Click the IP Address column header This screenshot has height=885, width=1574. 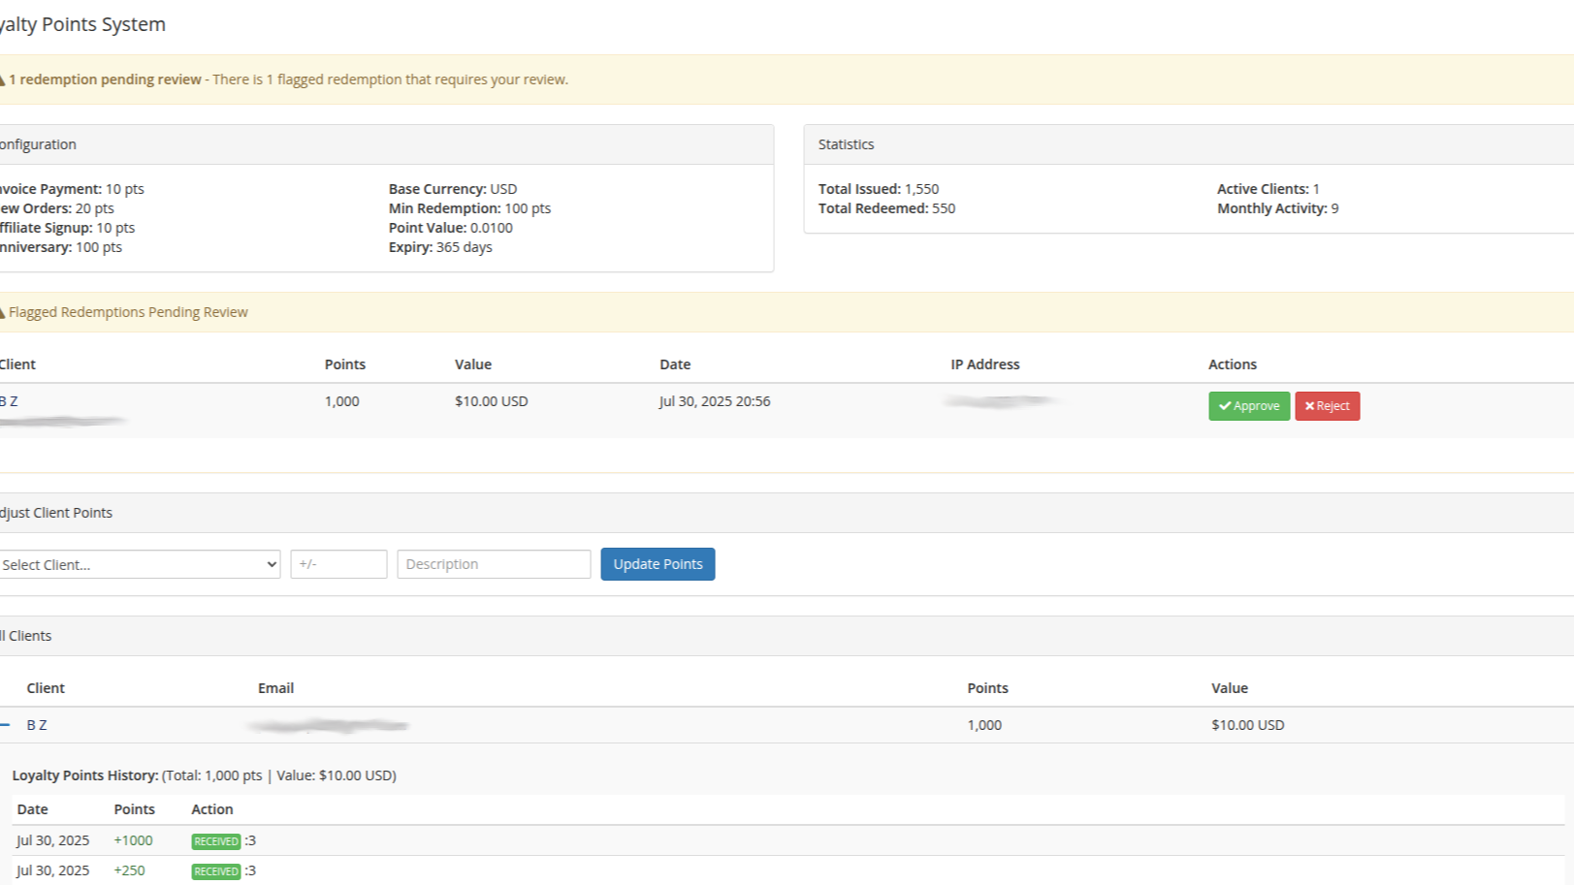[x=984, y=364]
